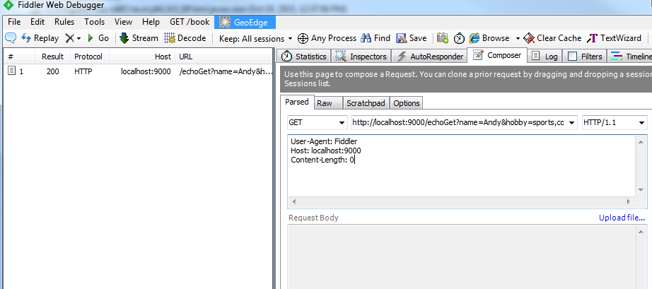The height and width of the screenshot is (289, 652).
Task: Click the GET /book menu item
Action: coord(190,22)
